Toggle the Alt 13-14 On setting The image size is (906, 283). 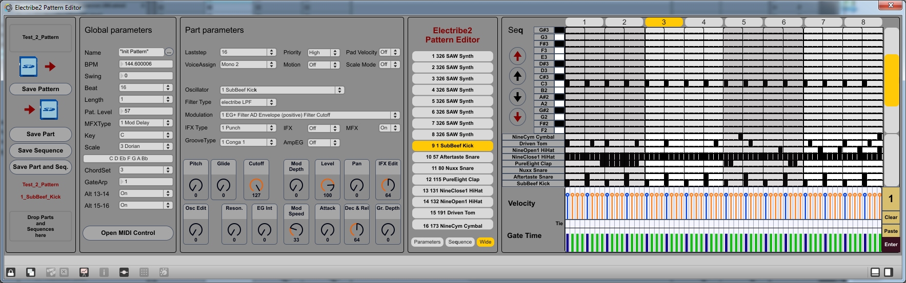pyautogui.click(x=146, y=193)
